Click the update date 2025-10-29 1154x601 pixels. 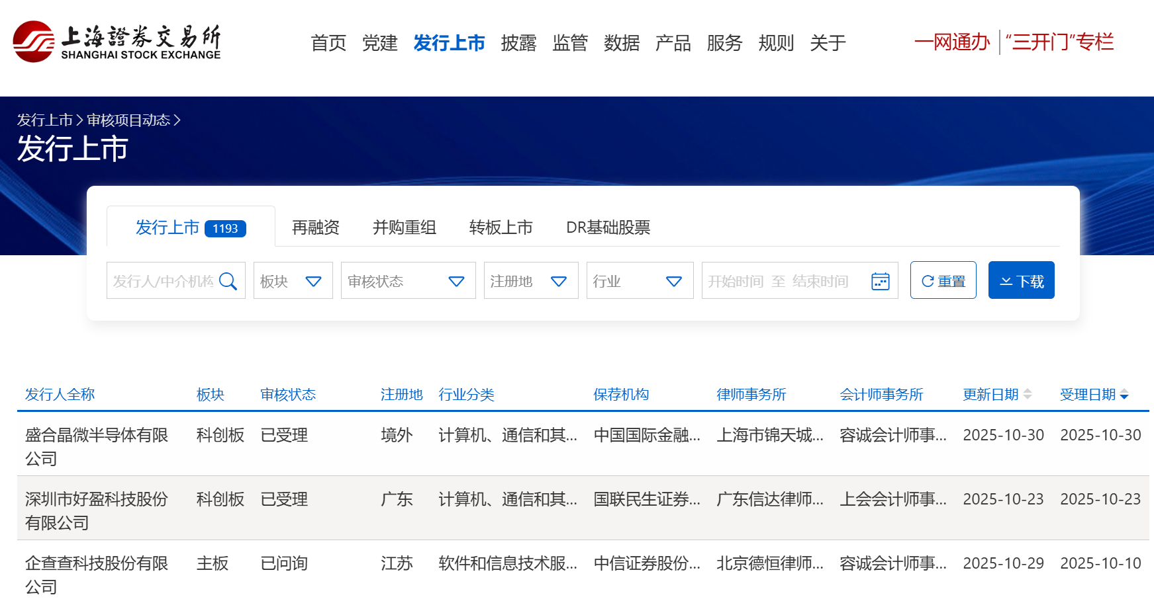tap(1003, 563)
